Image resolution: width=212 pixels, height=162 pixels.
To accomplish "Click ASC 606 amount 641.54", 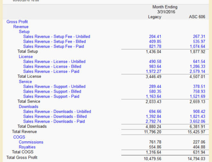I will pos(199,61).
